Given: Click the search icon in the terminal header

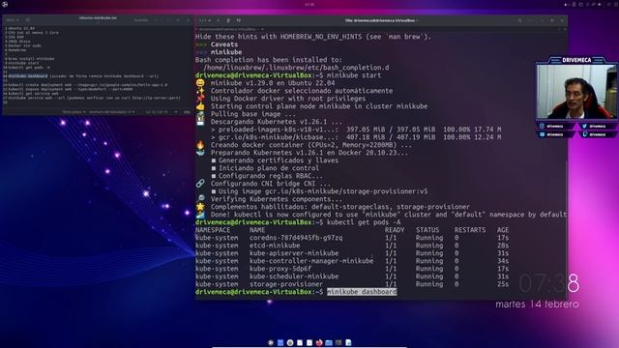Looking at the screenshot, I should pyautogui.click(x=520, y=20).
